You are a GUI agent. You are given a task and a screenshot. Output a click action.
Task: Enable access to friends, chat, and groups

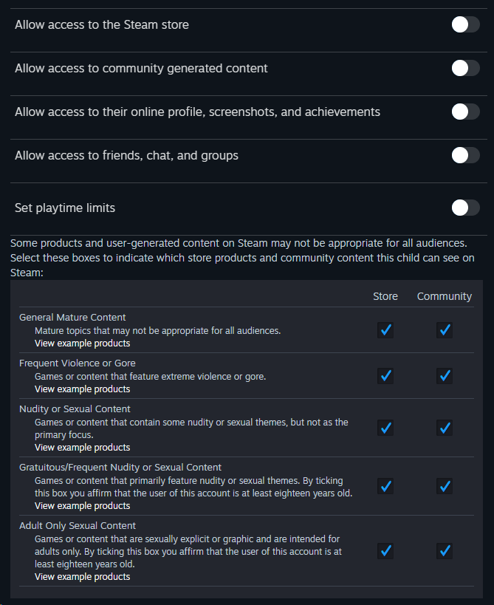tap(465, 156)
